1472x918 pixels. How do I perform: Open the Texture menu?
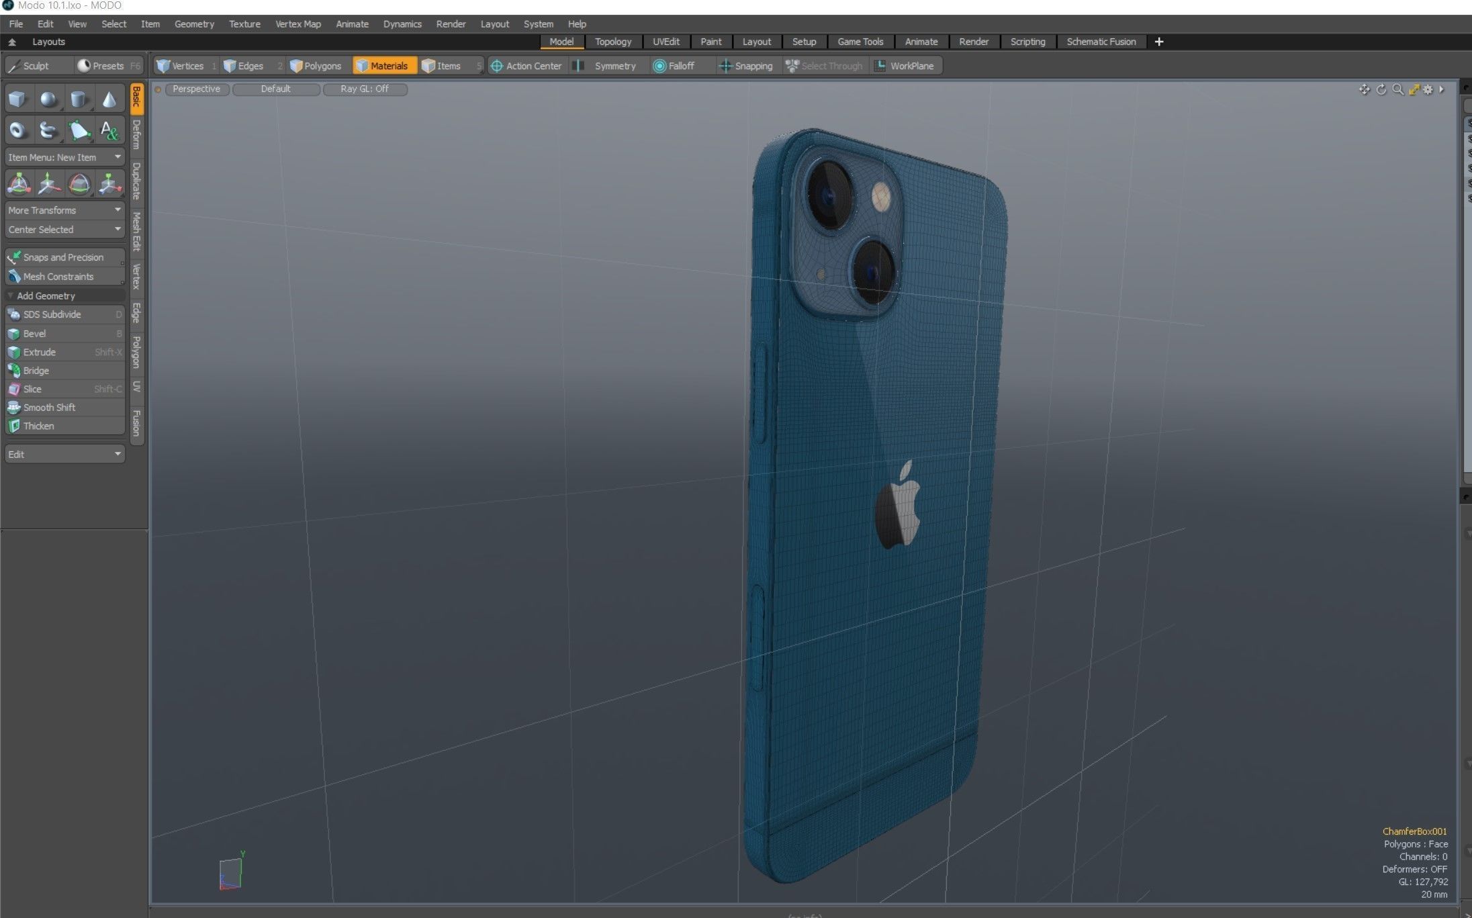coord(244,24)
